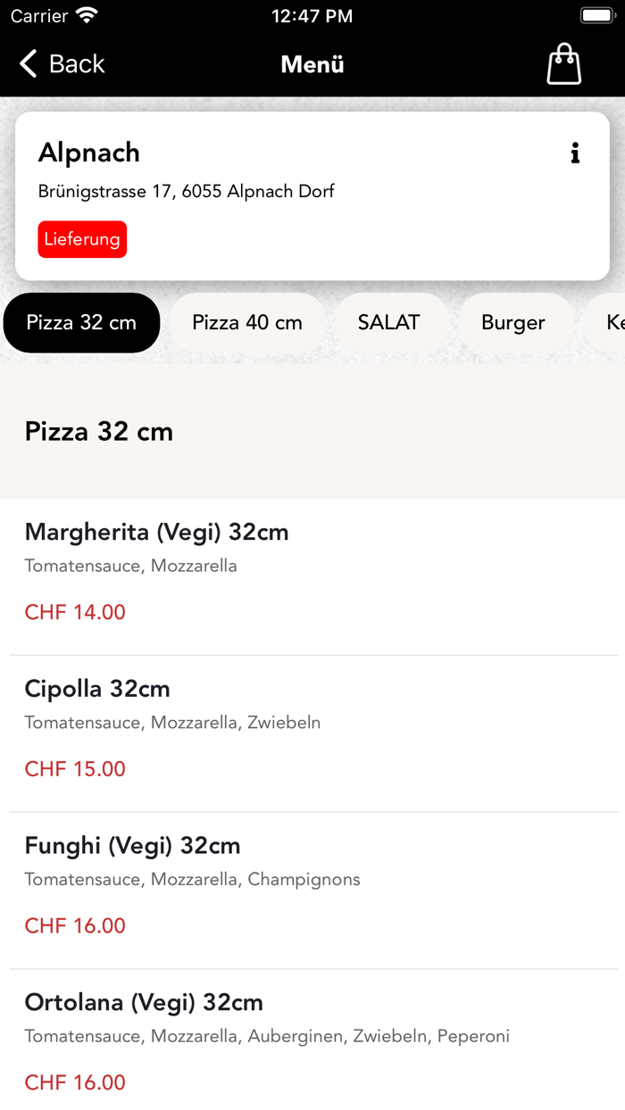Tap the battery indicator
Screen dimensions: 625x1110
coord(596,14)
